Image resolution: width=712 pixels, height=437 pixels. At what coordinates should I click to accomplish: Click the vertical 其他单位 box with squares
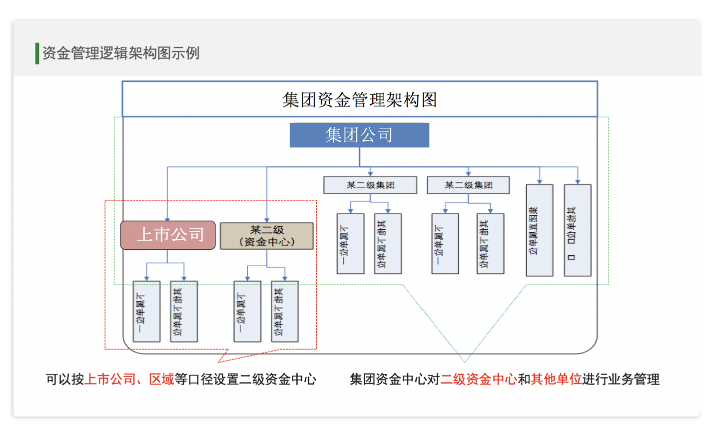578,230
